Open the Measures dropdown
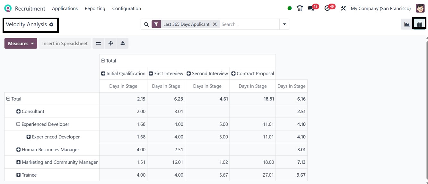 (x=21, y=43)
